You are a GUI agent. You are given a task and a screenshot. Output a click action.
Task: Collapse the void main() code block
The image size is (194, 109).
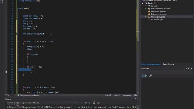(18, 8)
